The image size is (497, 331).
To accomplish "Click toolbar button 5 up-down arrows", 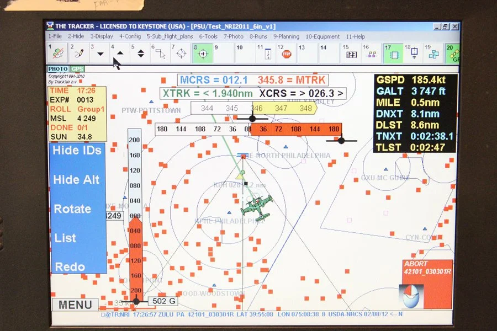I will pos(140,52).
